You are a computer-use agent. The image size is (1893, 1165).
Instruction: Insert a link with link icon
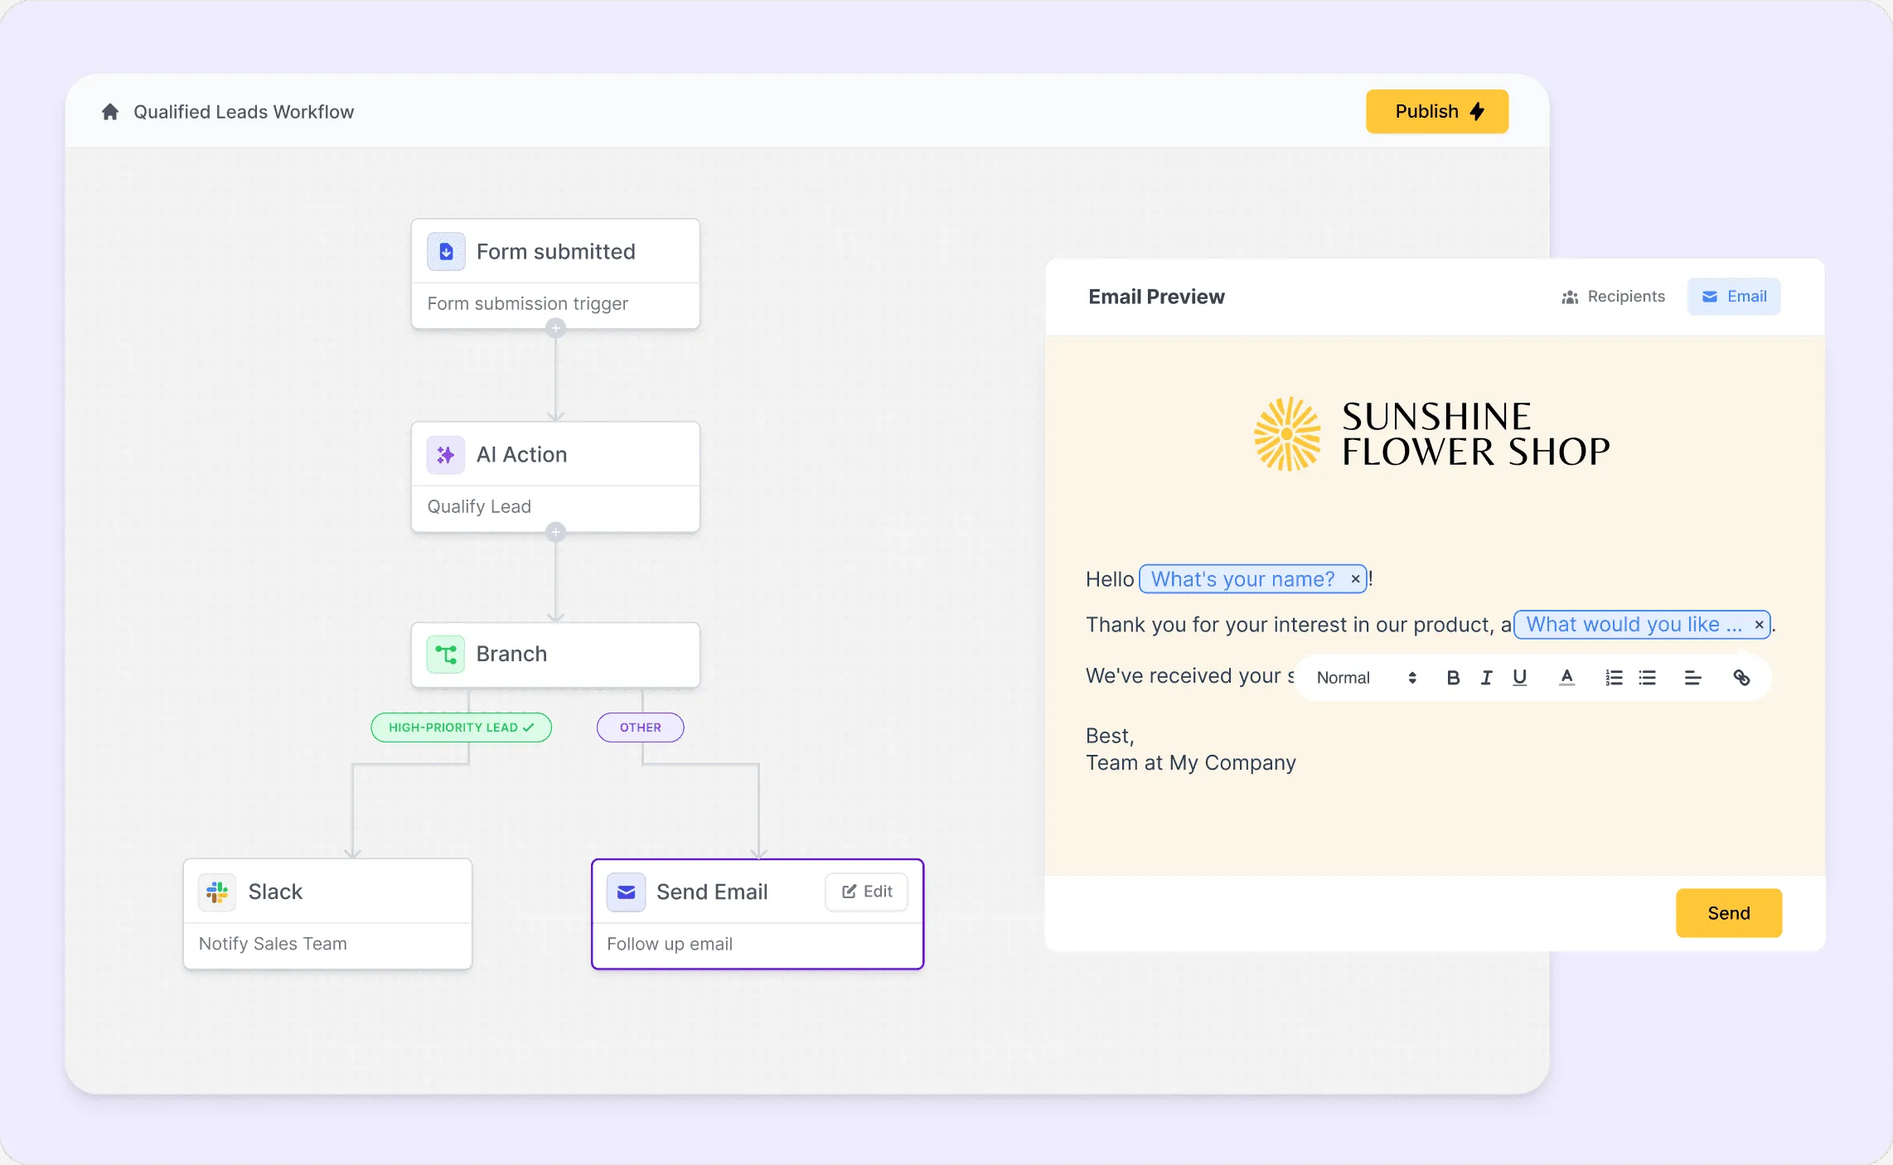(1741, 678)
